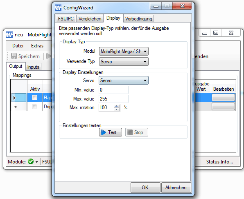Click the Abbrechen button

(176, 188)
